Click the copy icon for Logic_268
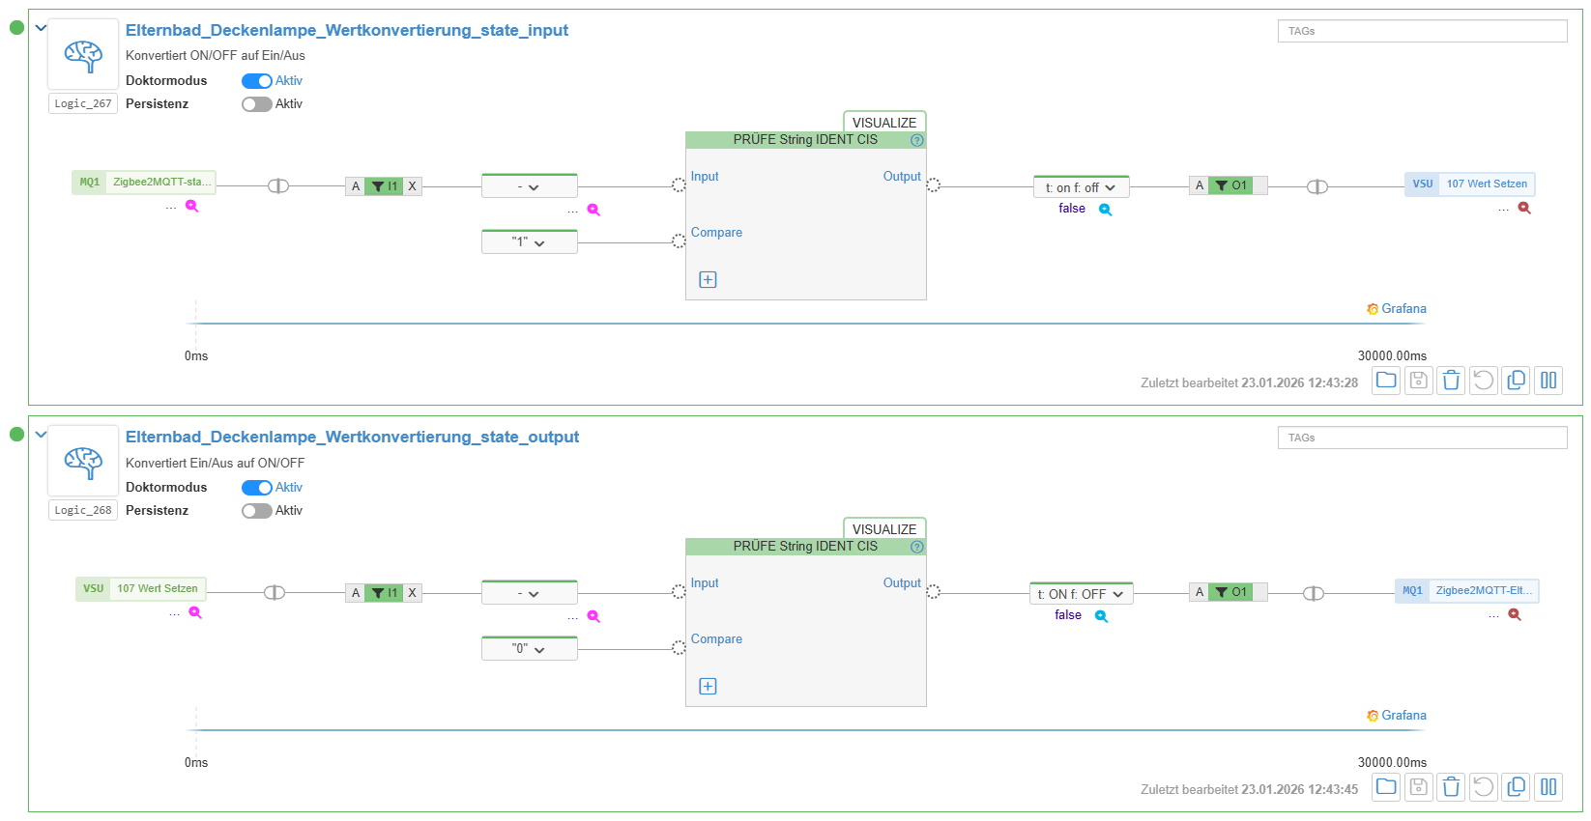The height and width of the screenshot is (821, 1591). (x=1516, y=787)
